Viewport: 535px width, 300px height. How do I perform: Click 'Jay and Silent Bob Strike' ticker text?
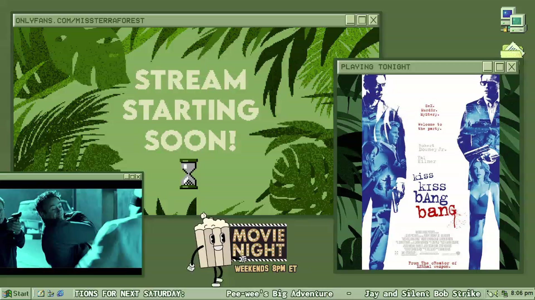pos(422,294)
